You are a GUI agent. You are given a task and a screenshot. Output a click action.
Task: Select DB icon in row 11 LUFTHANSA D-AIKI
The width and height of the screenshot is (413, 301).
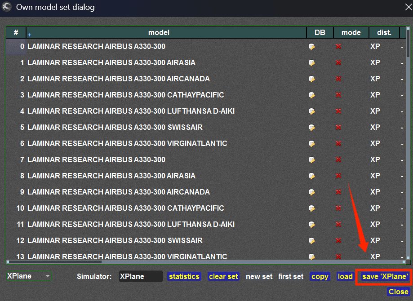[x=312, y=225]
